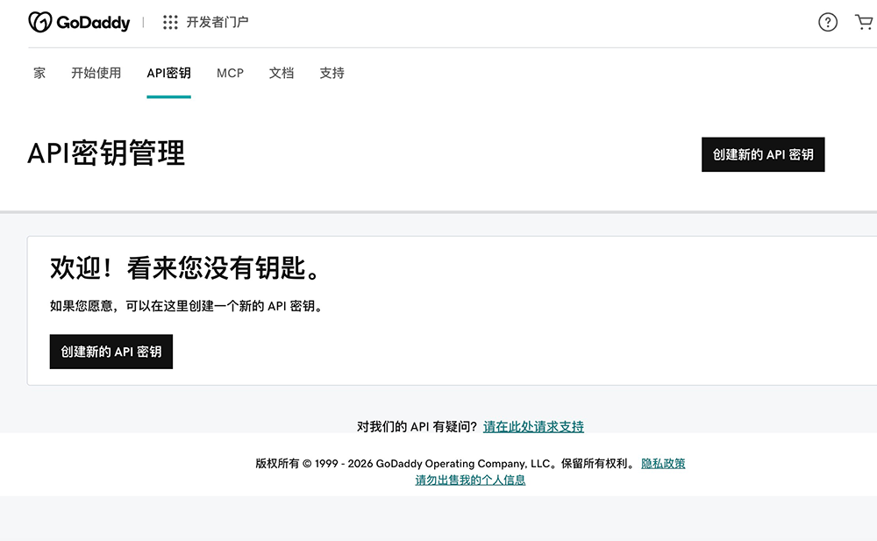Switch to the 开始使用 tab

(96, 74)
